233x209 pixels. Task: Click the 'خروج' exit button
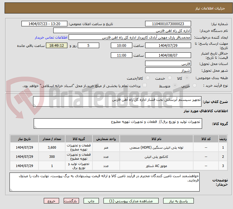pyautogui.click(x=51, y=201)
